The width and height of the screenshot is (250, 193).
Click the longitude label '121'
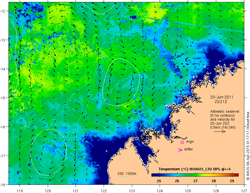coord(76,191)
